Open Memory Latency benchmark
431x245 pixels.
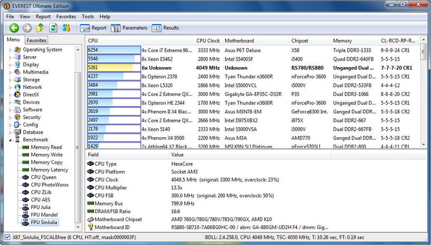(x=50, y=170)
